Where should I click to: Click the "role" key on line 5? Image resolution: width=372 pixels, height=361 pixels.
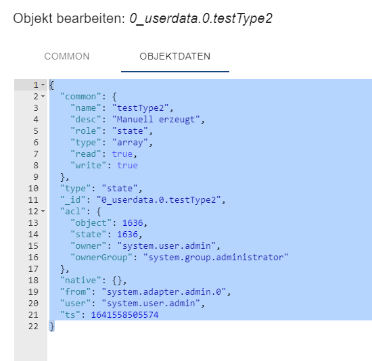pos(86,130)
